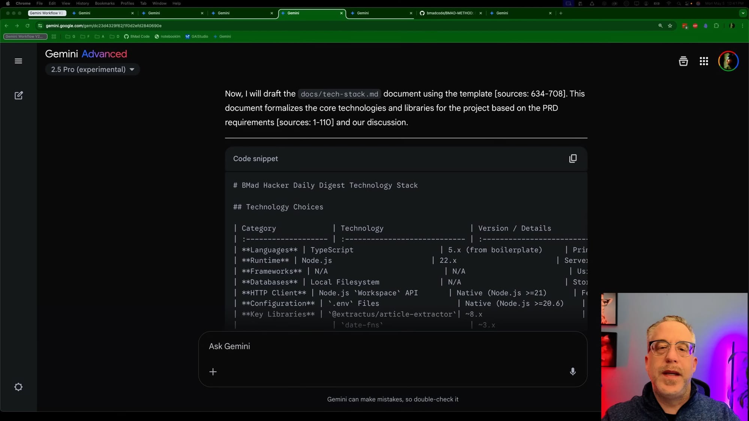
Task: Switch to the bmadcode/BMAD-METHOD tab
Action: point(449,13)
